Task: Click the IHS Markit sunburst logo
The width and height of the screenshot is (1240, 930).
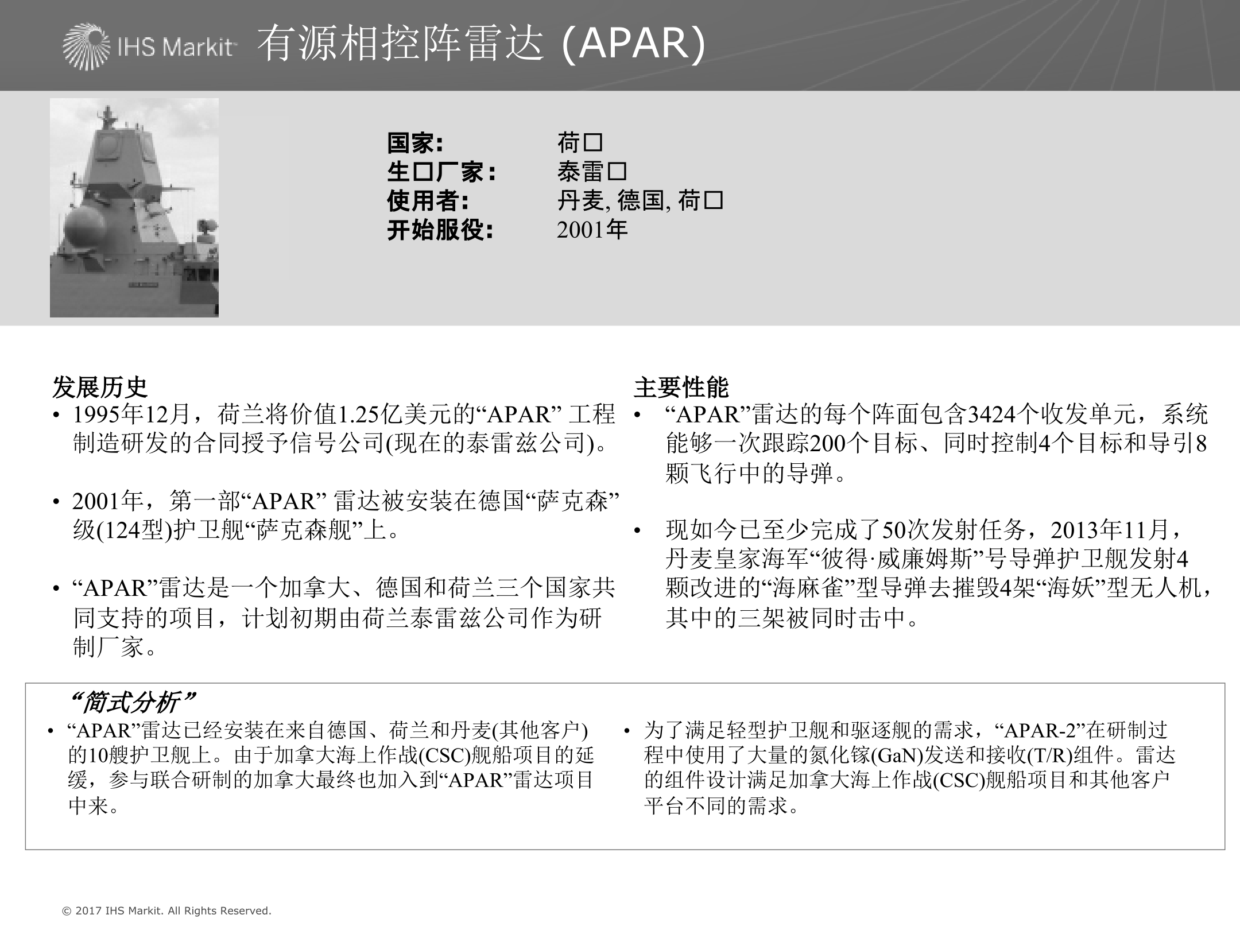Action: click(x=86, y=46)
